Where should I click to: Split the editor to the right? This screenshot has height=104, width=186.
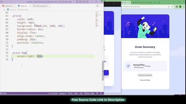click(97, 6)
